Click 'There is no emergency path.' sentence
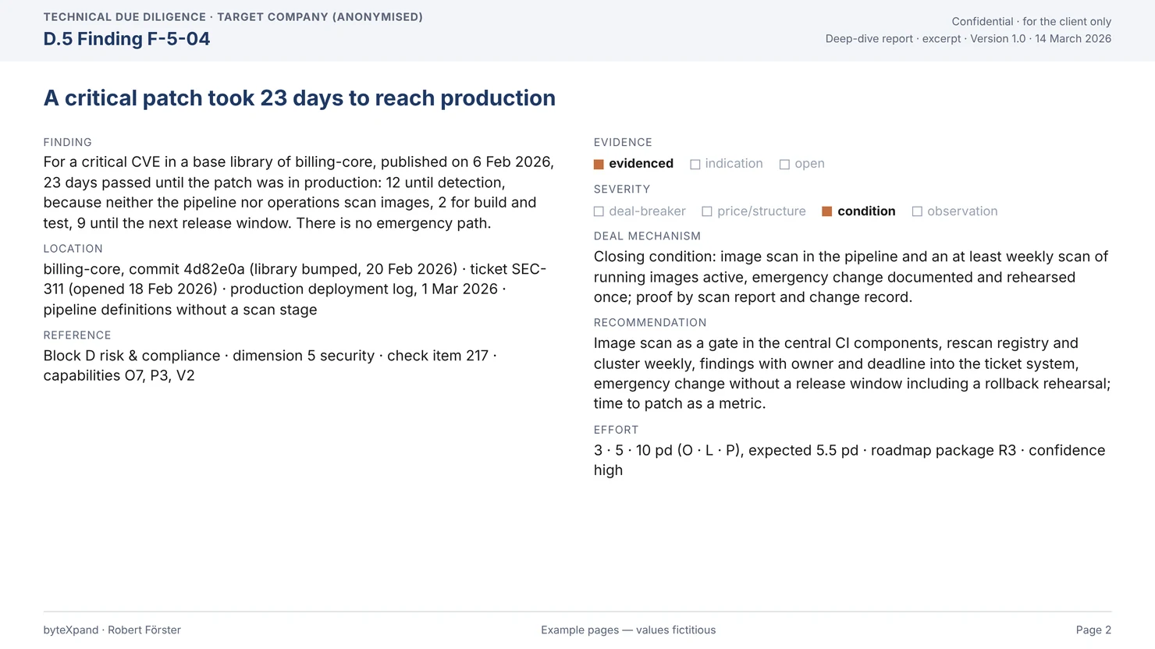Viewport: 1155px width, 649px height. (393, 223)
